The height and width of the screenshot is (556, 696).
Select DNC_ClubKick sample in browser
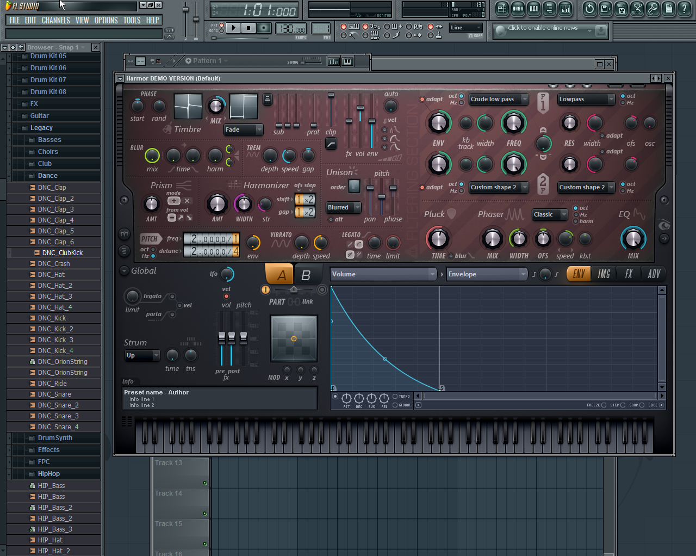click(x=62, y=253)
